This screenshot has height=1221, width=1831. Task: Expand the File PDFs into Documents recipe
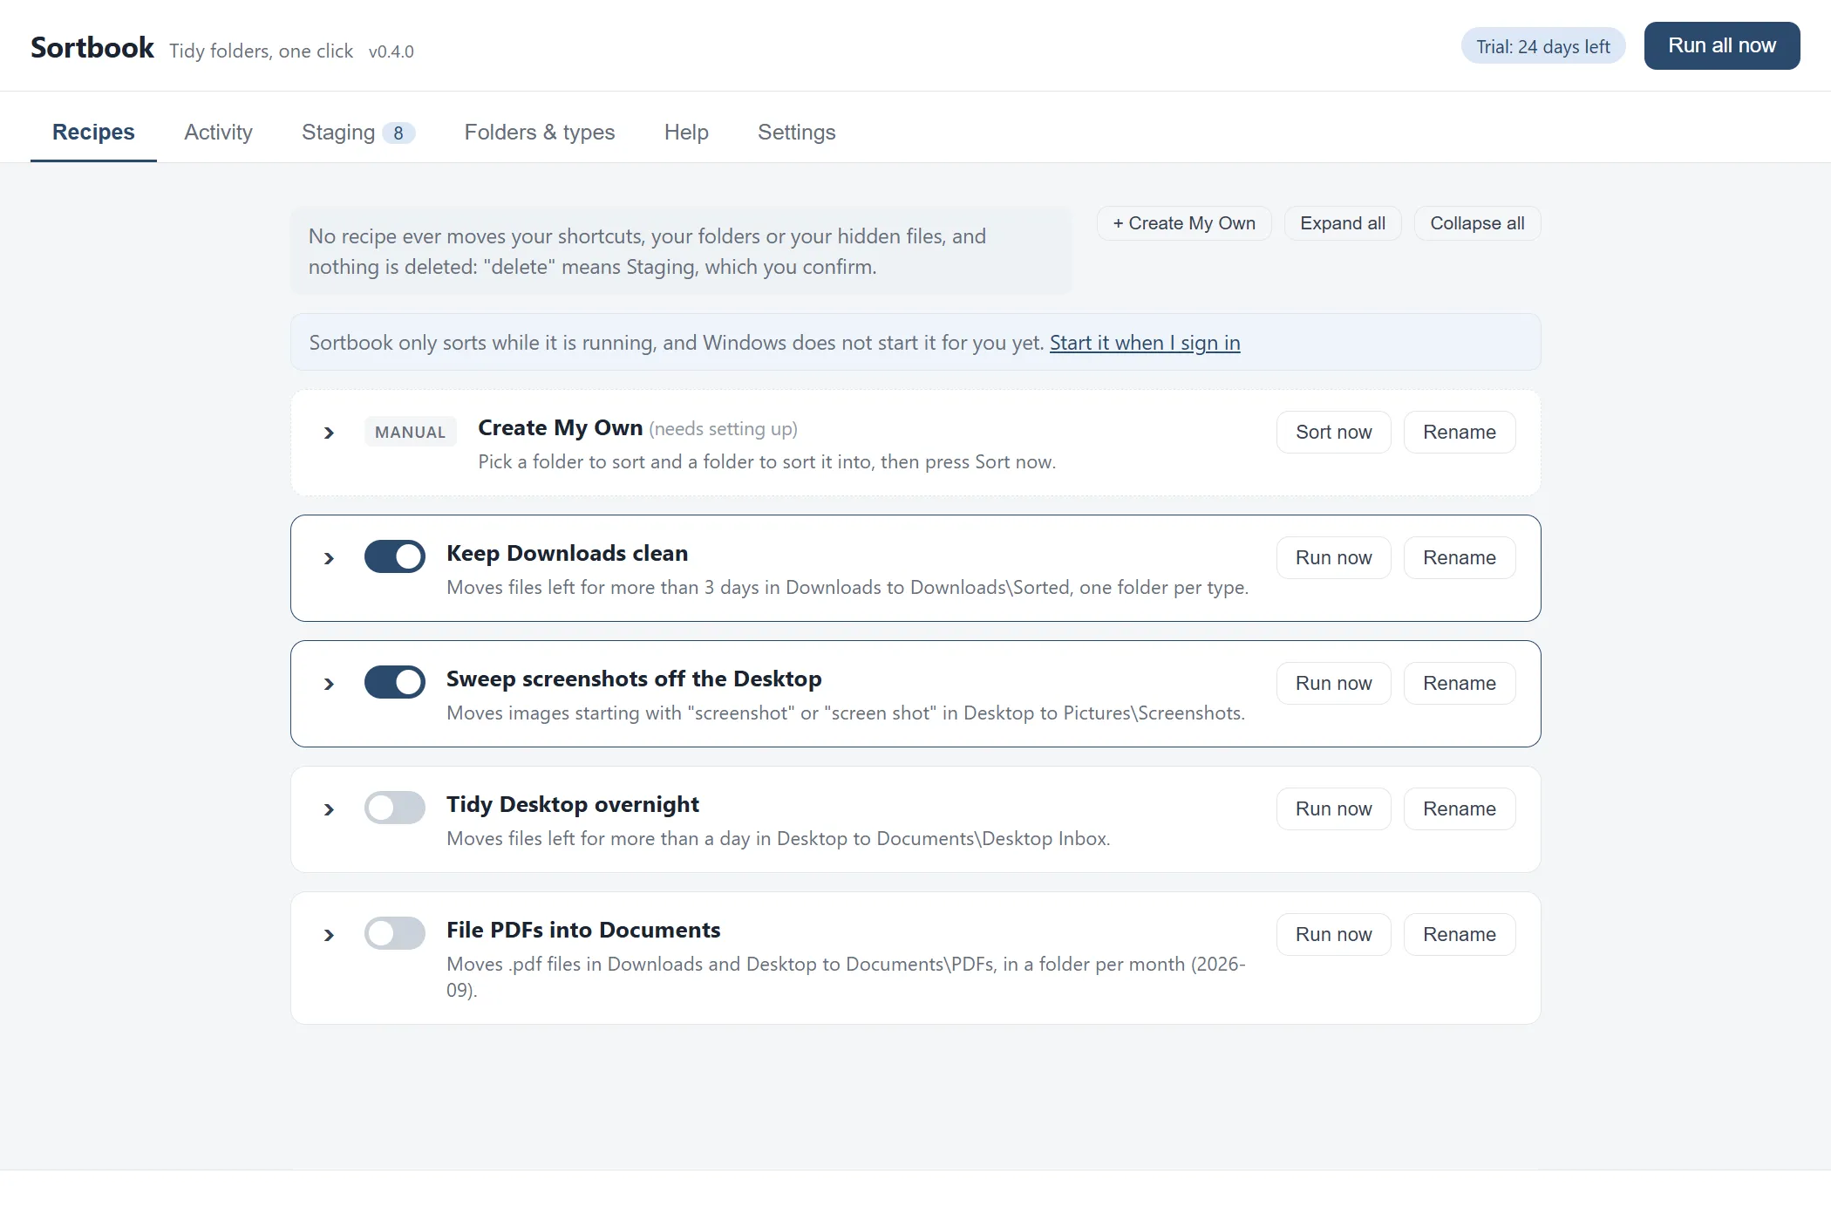point(329,935)
